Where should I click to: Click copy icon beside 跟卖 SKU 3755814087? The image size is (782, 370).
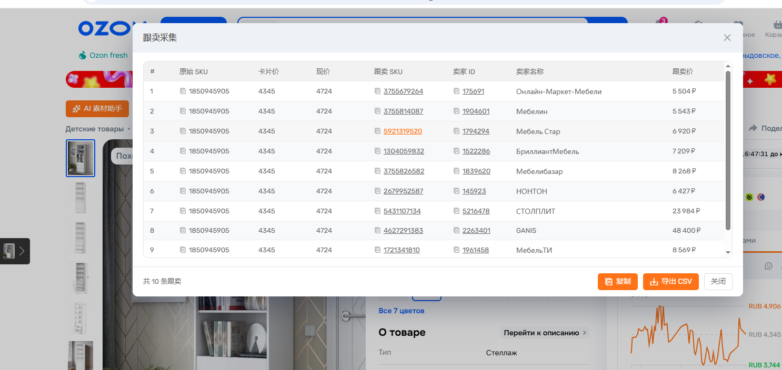pos(377,111)
